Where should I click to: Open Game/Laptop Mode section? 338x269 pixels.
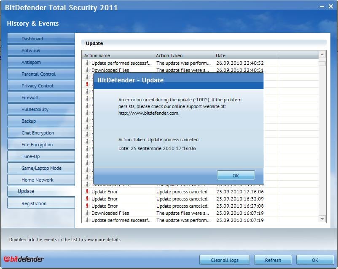(x=41, y=168)
